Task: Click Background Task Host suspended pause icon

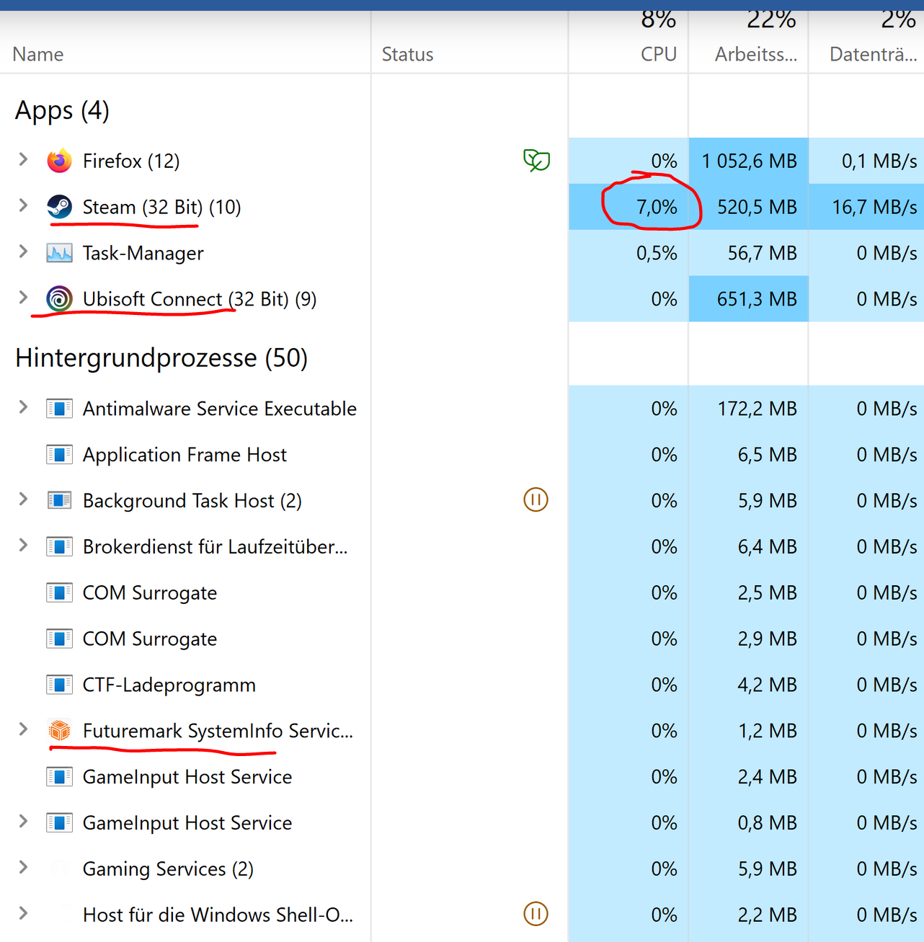Action: click(x=536, y=499)
